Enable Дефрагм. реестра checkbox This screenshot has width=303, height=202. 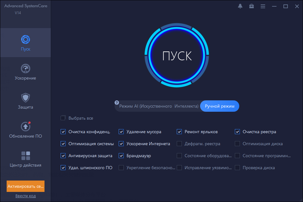coord(179,144)
